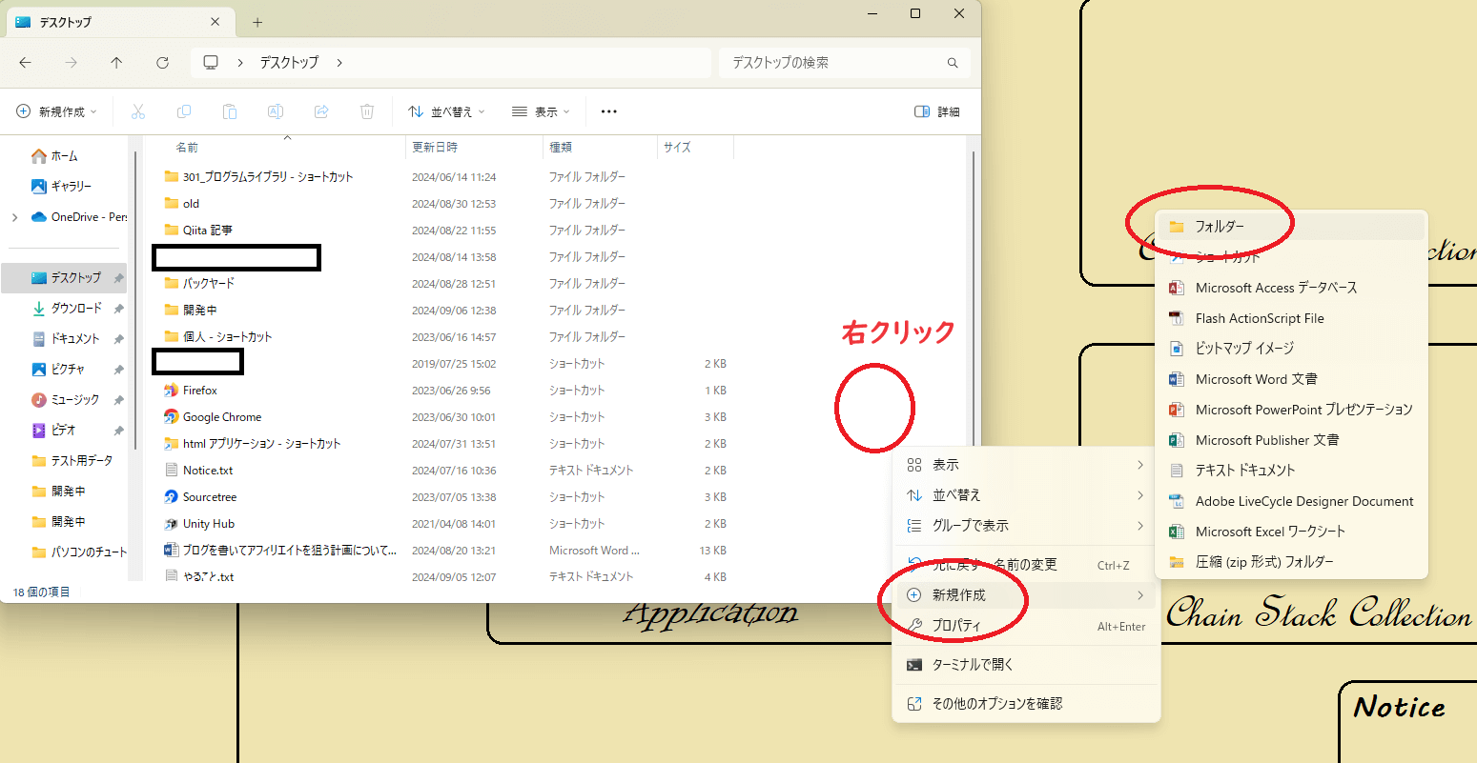Viewport: 1477px width, 763px height.
Task: Click the Copy icon in the toolbar
Action: [184, 111]
